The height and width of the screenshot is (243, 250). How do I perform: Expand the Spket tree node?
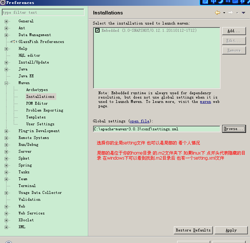pos(6,159)
